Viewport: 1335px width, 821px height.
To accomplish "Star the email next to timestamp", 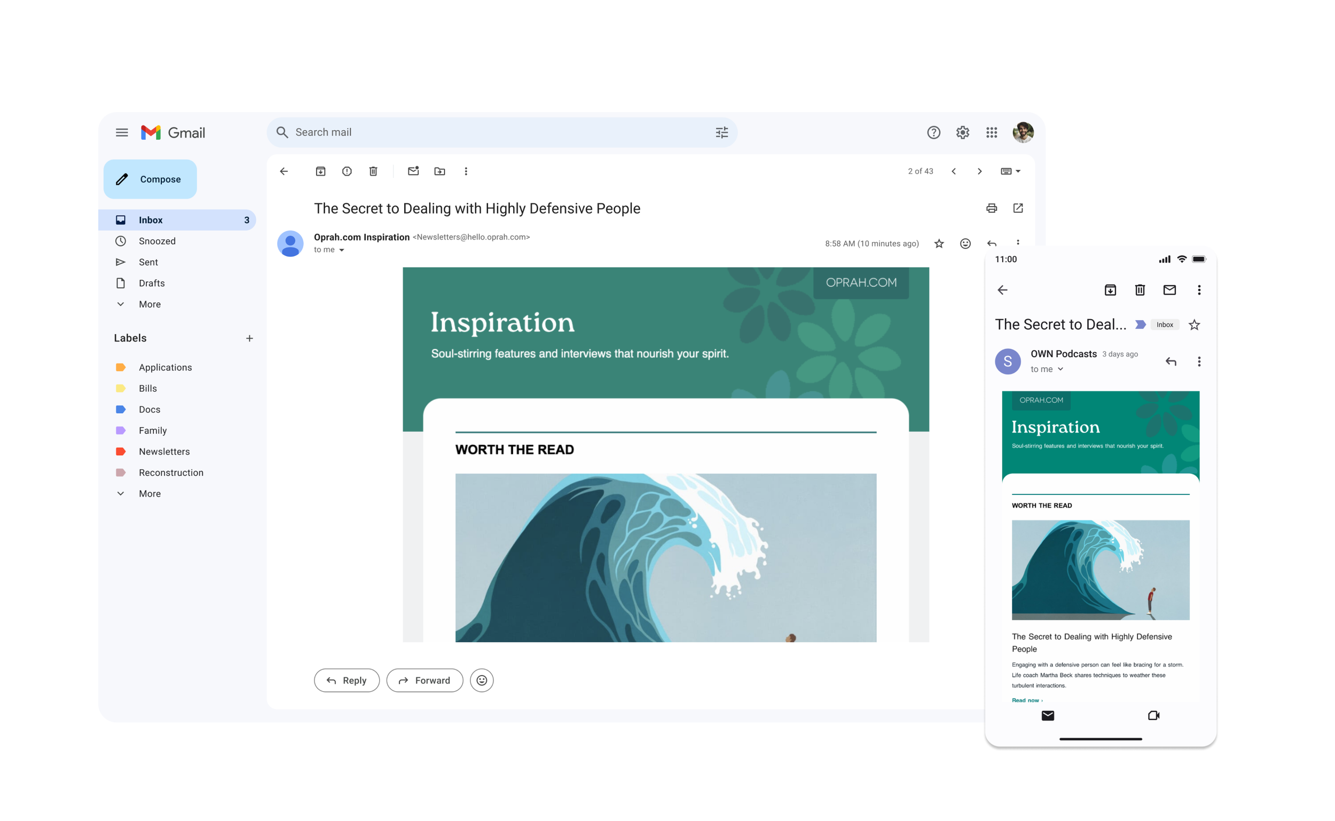I will (939, 243).
